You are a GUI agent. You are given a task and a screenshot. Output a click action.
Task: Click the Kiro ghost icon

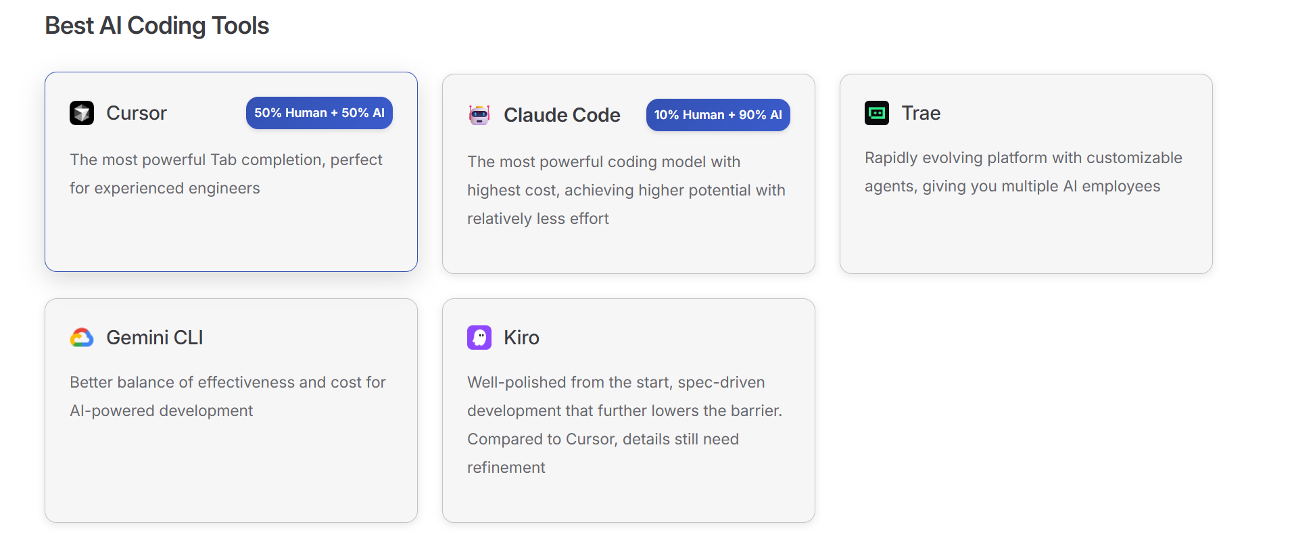[479, 338]
